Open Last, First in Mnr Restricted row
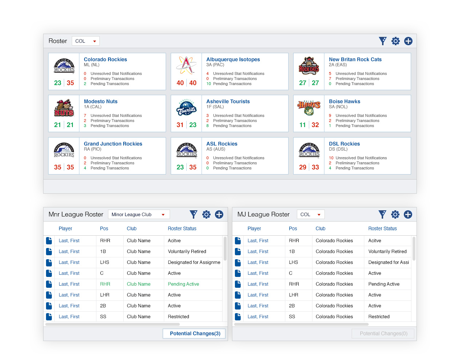The height and width of the screenshot is (362, 464). [69, 316]
